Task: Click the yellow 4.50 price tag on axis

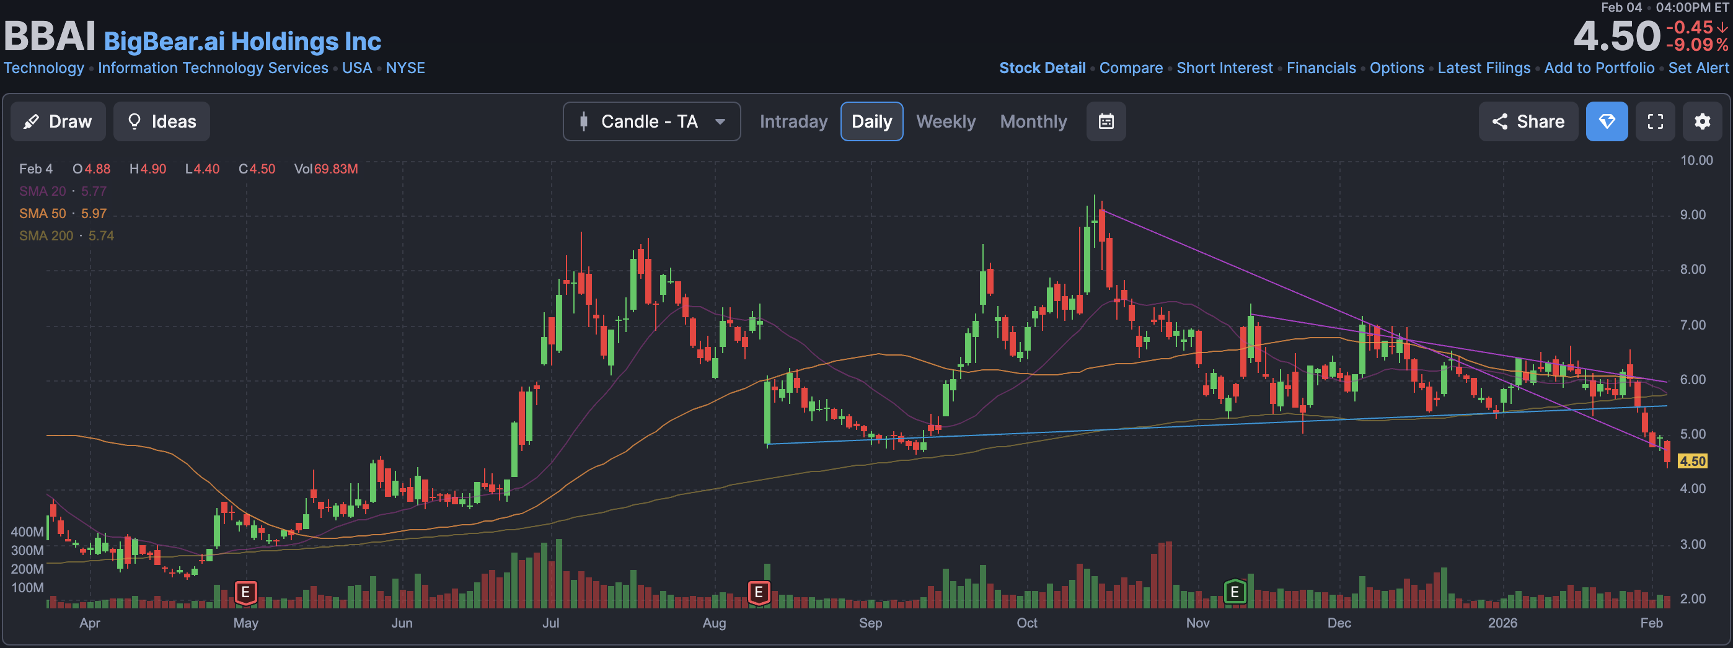Action: 1693,461
